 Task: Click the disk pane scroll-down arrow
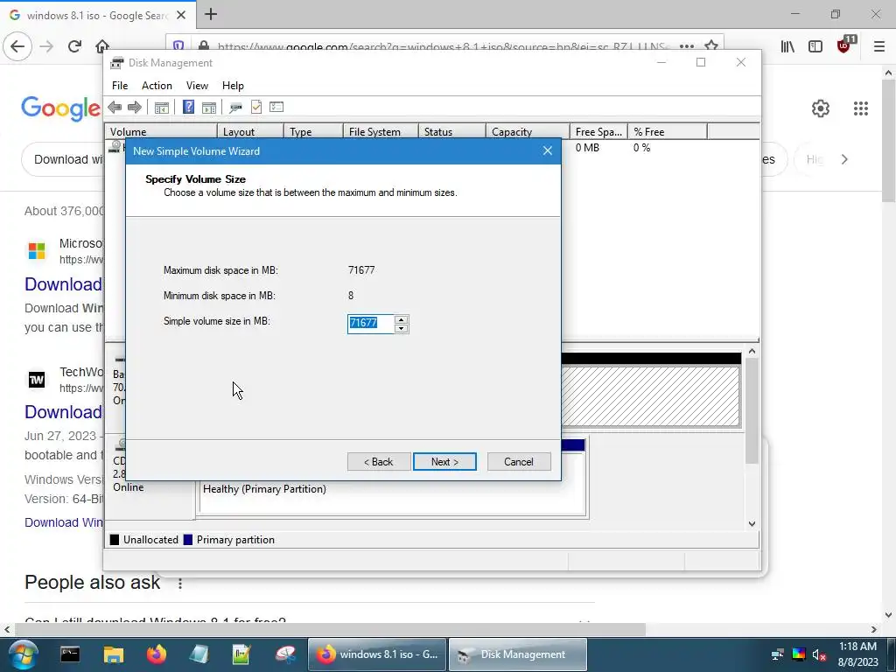coord(752,523)
